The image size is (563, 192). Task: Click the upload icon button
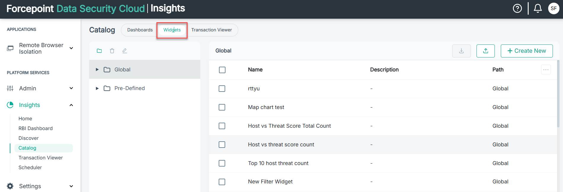486,51
